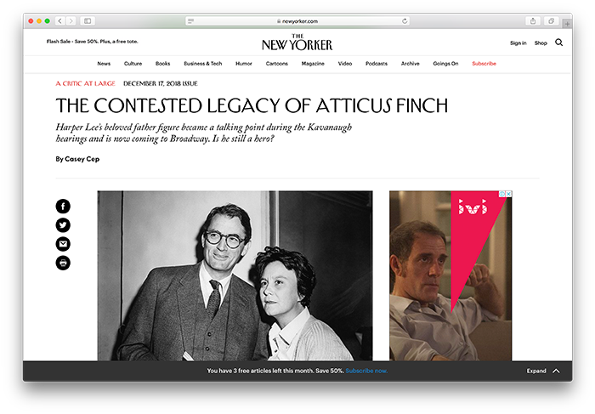
Task: Toggle Safari sidebar button
Action: 88,21
